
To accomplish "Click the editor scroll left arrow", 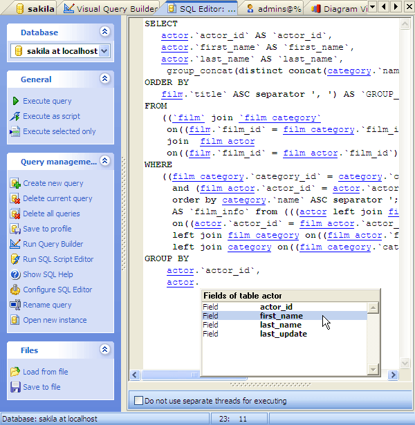I will click(135, 375).
